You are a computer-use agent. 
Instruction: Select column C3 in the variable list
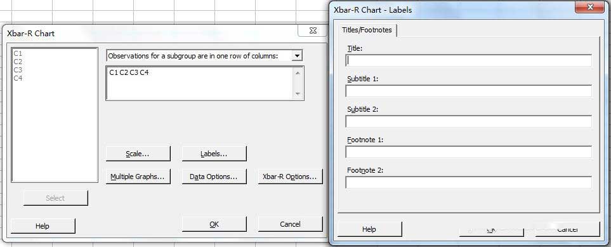pyautogui.click(x=18, y=70)
